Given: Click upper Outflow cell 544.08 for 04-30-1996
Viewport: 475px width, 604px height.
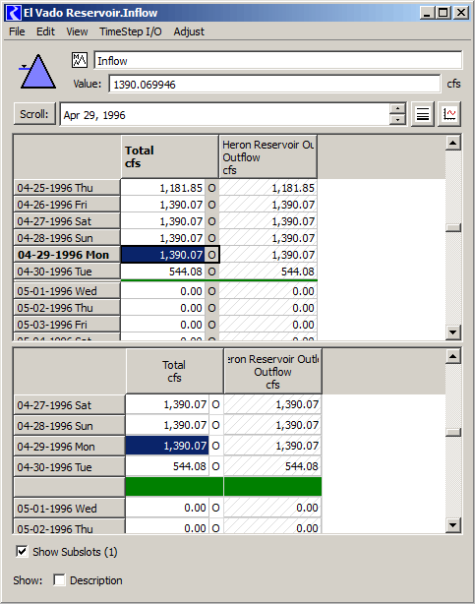Looking at the screenshot, I should tap(268, 272).
